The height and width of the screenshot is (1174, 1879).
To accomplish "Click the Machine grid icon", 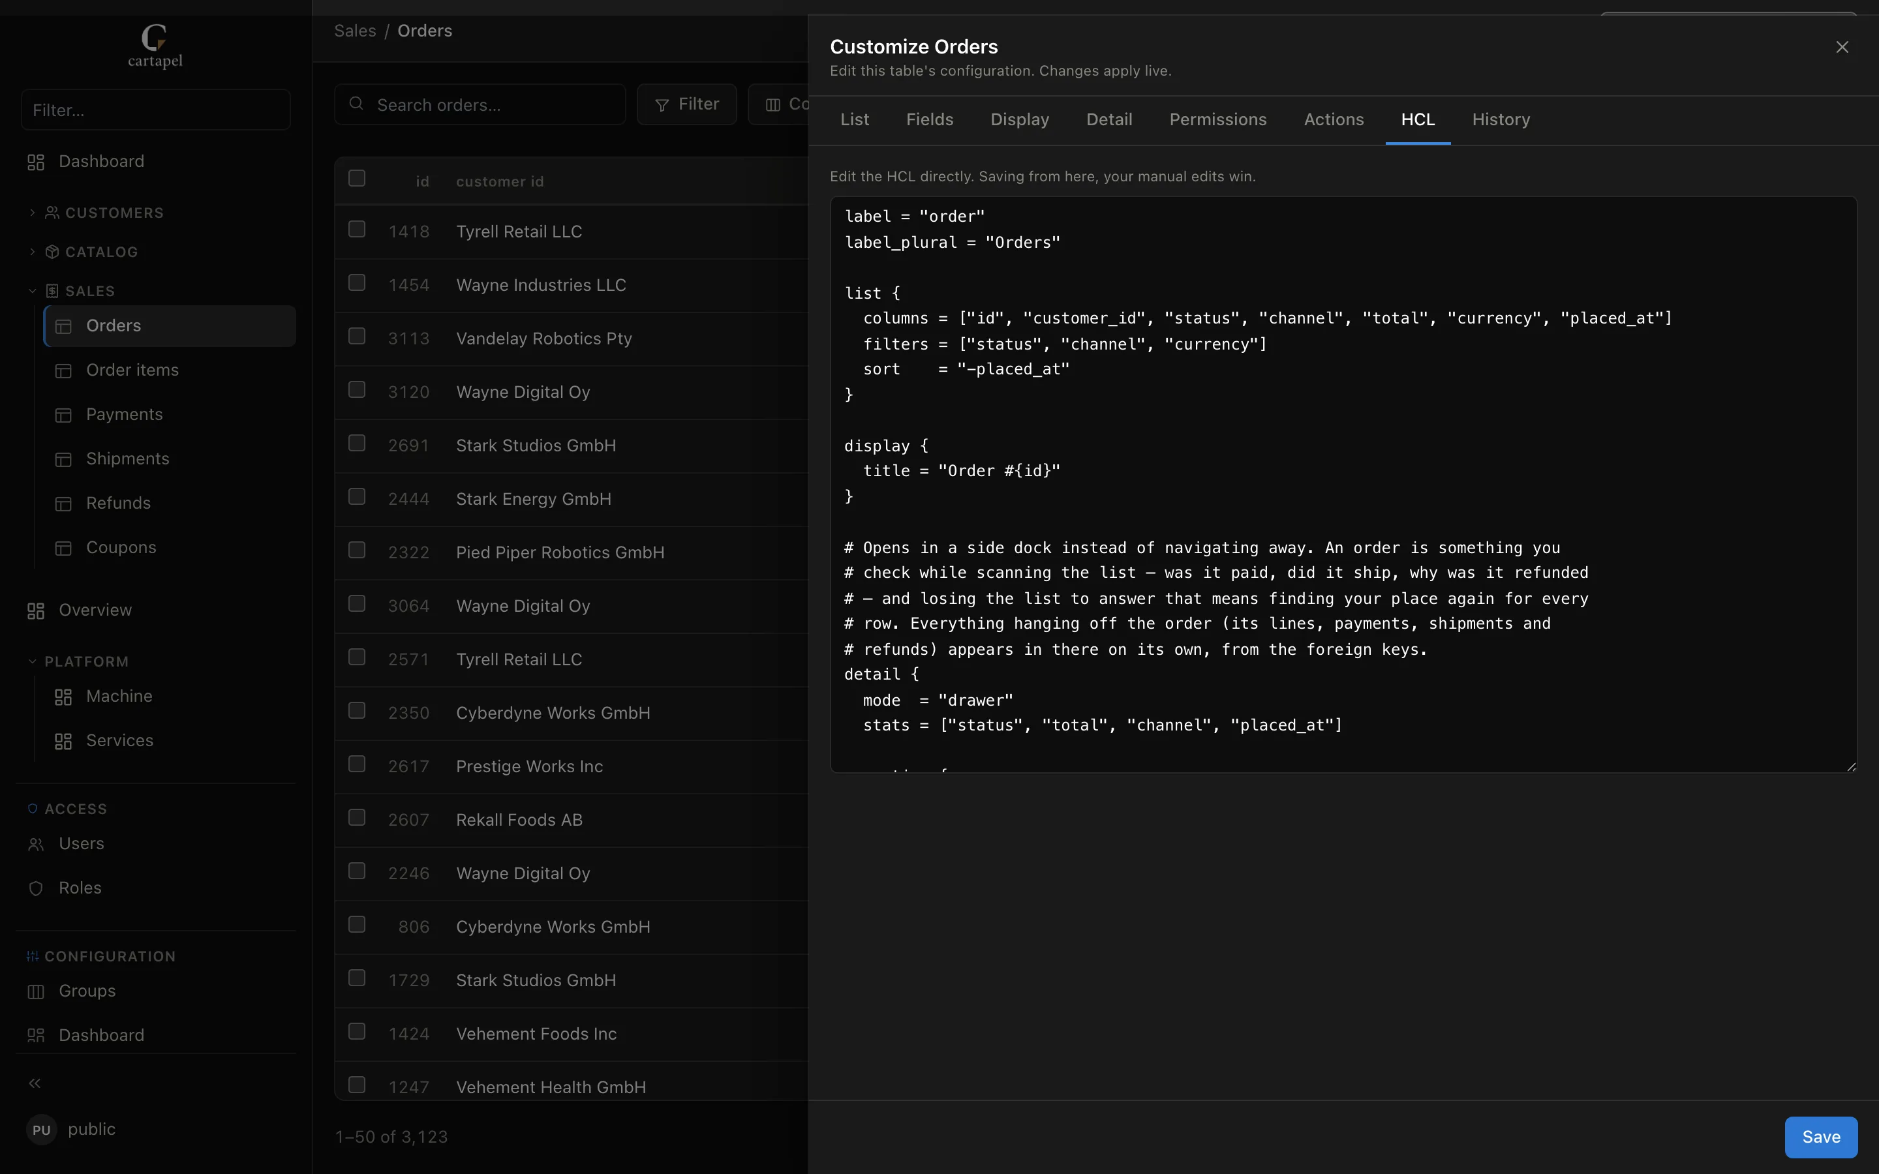I will click(64, 697).
